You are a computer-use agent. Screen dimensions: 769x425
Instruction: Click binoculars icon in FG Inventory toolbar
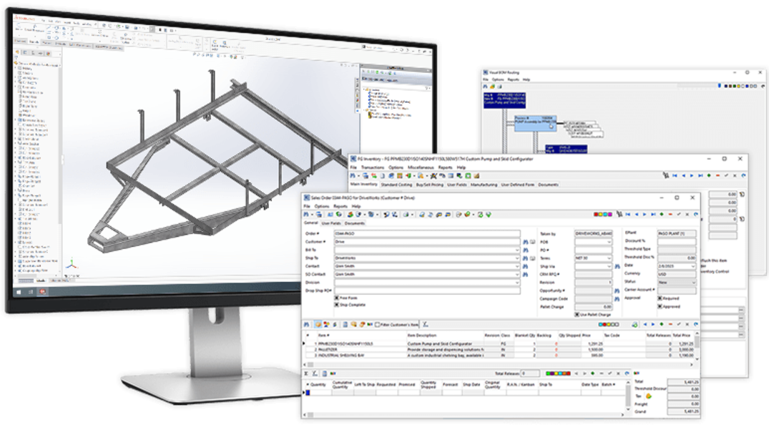[x=353, y=175]
